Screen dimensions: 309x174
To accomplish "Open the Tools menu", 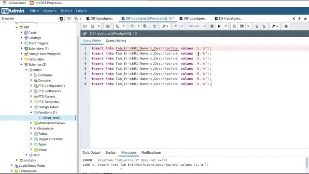I will click(66, 11).
